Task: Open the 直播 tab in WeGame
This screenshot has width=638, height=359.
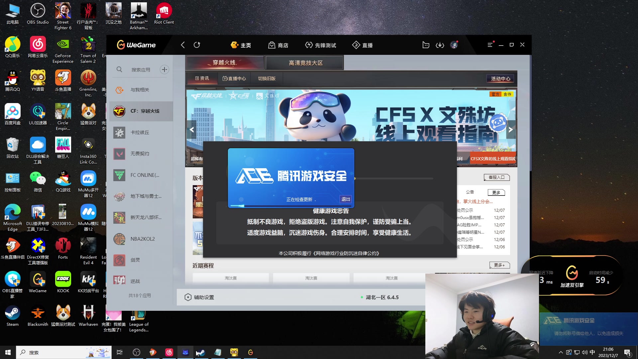Action: point(363,45)
